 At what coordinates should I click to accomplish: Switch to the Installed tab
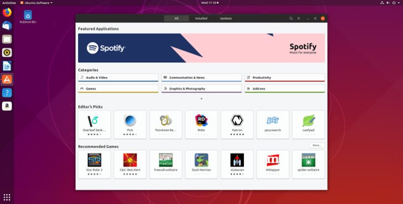(201, 19)
